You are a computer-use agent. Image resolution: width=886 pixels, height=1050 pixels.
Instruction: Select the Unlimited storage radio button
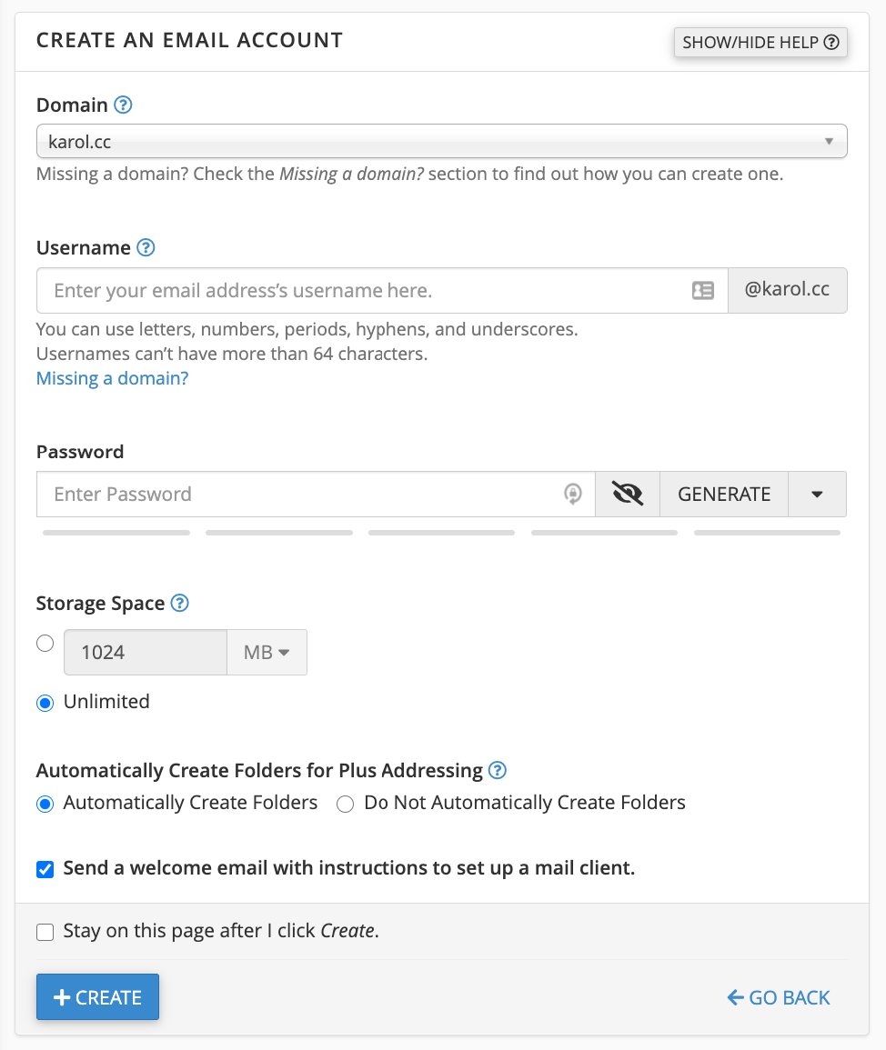pyautogui.click(x=45, y=703)
